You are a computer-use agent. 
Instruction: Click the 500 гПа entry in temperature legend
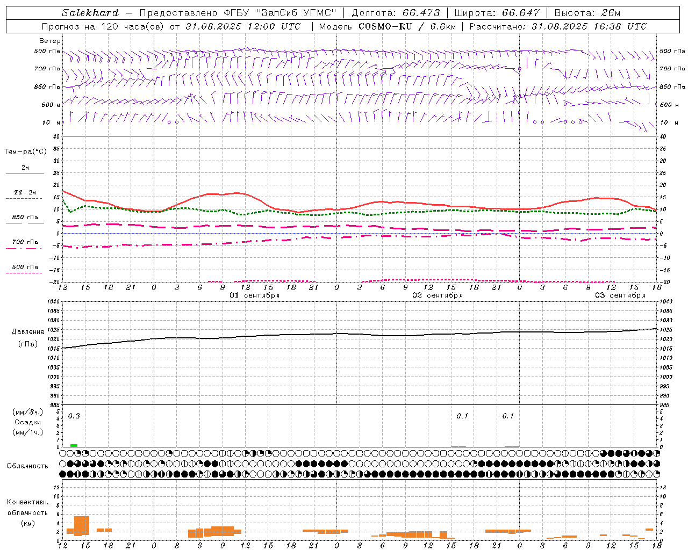25,266
